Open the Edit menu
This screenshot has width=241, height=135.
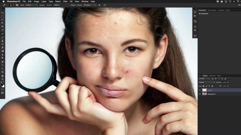tap(30, 1)
